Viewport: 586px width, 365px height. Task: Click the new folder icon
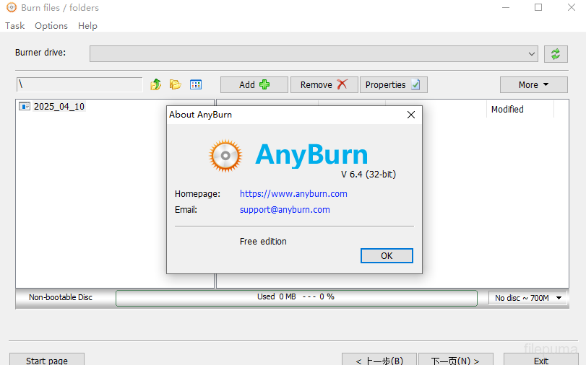(176, 84)
